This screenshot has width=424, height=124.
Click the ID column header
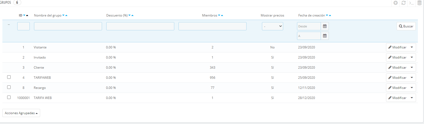pyautogui.click(x=20, y=15)
